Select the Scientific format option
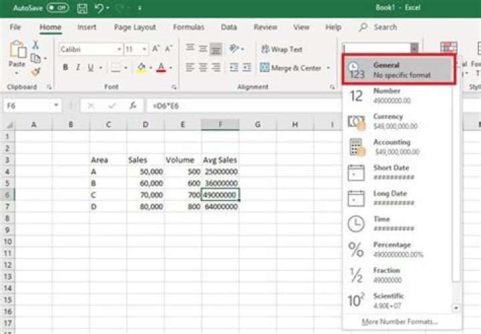 pos(398,301)
